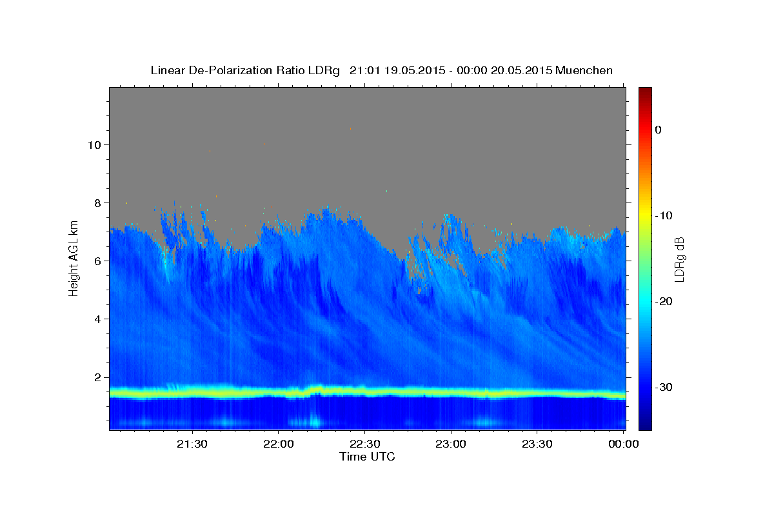Click the colorbar label -30
The width and height of the screenshot is (774, 516).
click(x=664, y=387)
